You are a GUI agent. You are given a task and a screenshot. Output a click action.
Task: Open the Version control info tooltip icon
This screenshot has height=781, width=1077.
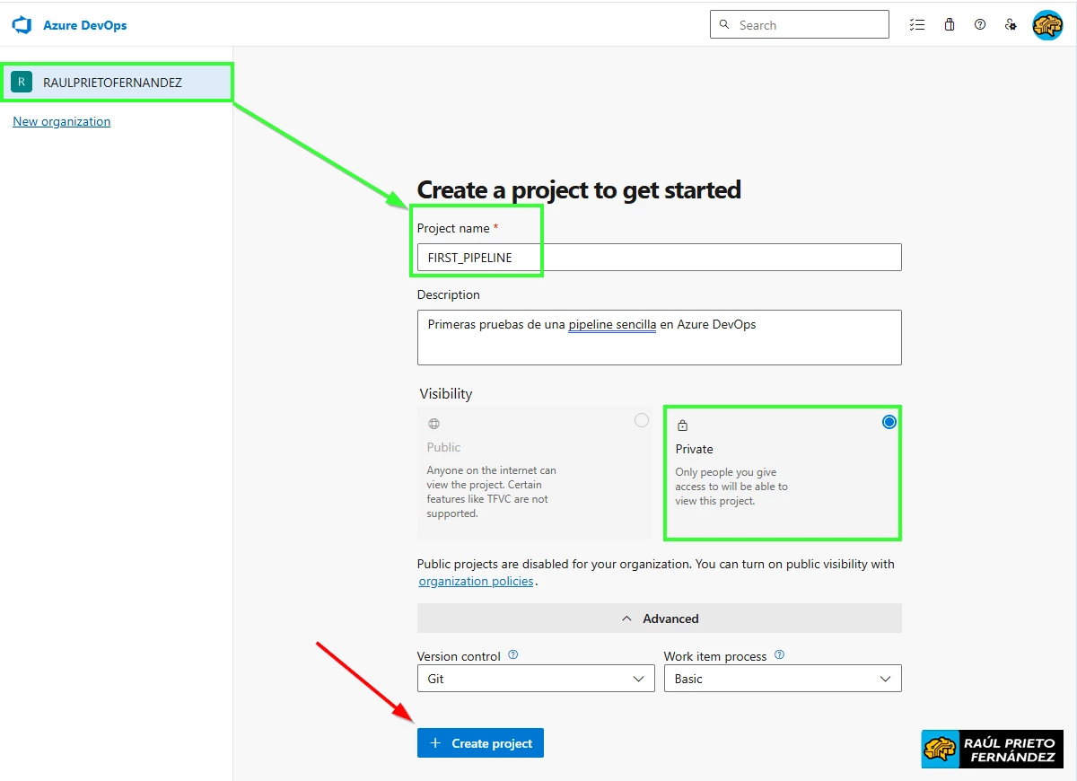[x=512, y=654]
